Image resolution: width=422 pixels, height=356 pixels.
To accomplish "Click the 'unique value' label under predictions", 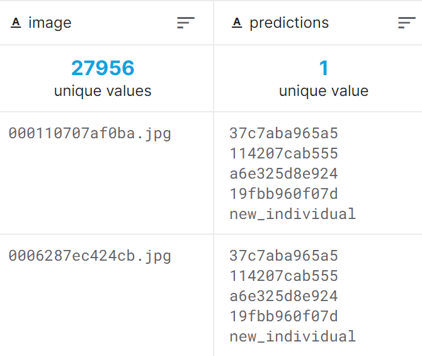I will [324, 91].
